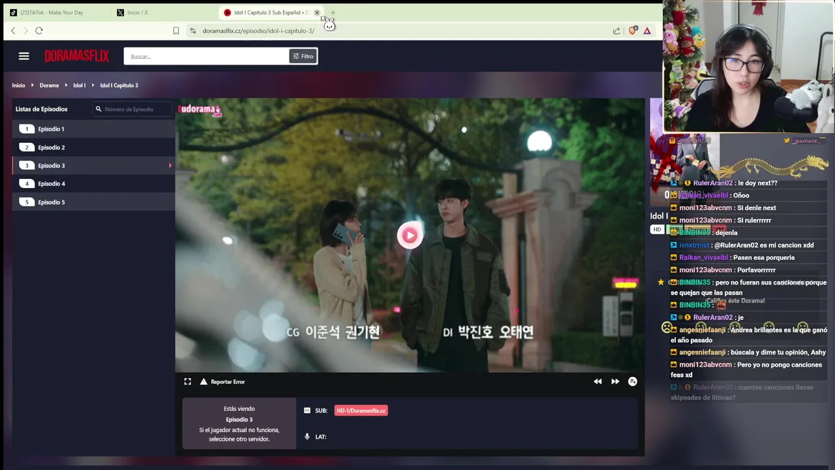Go to previous episode with rewind icon
The width and height of the screenshot is (835, 470).
[598, 382]
